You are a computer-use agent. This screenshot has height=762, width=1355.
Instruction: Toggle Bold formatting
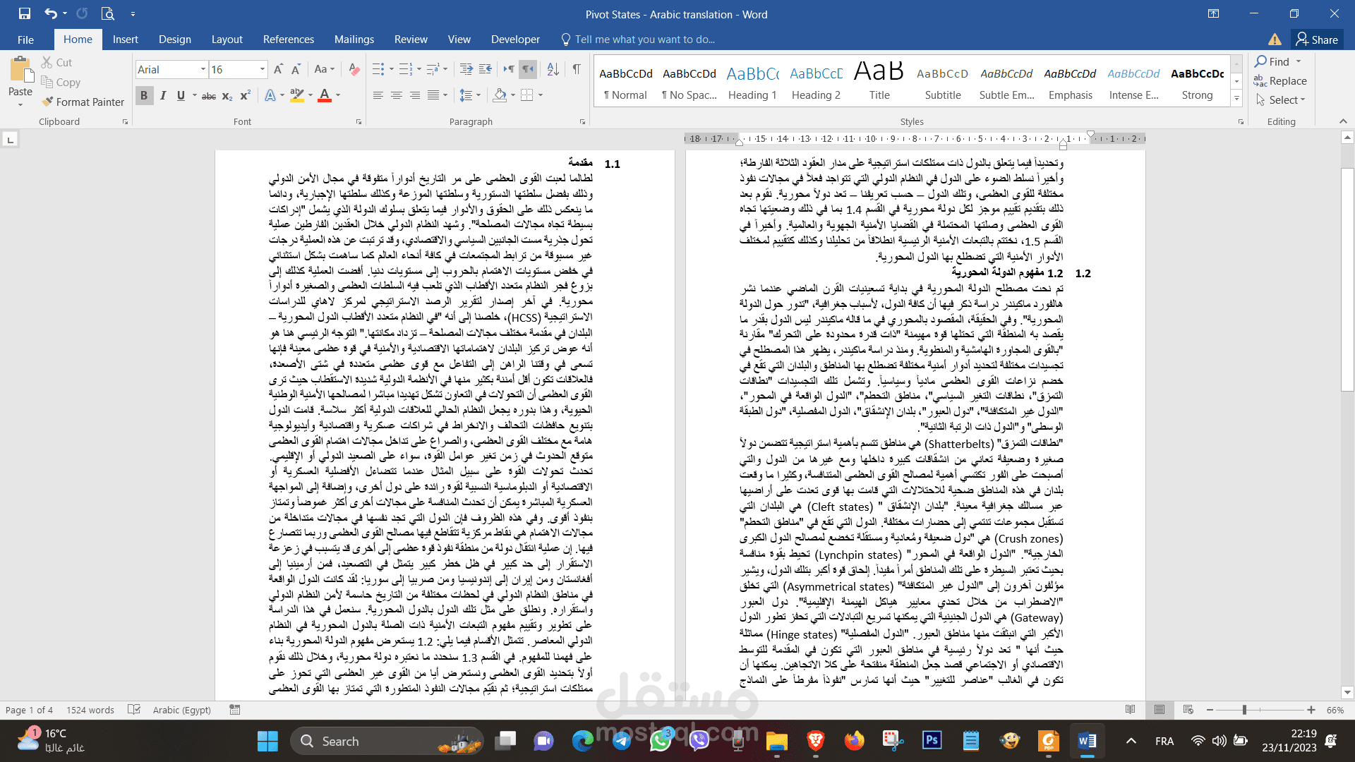(144, 95)
